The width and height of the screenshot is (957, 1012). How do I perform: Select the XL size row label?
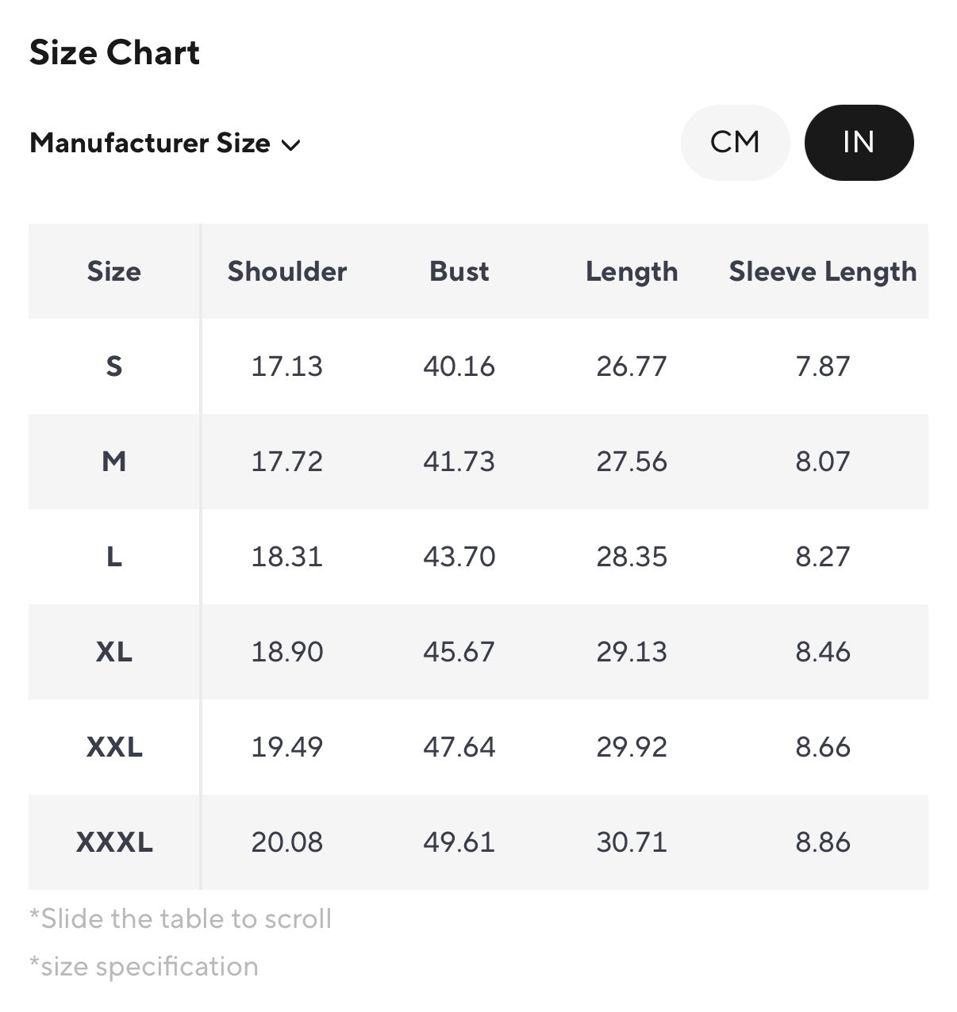pyautogui.click(x=114, y=652)
